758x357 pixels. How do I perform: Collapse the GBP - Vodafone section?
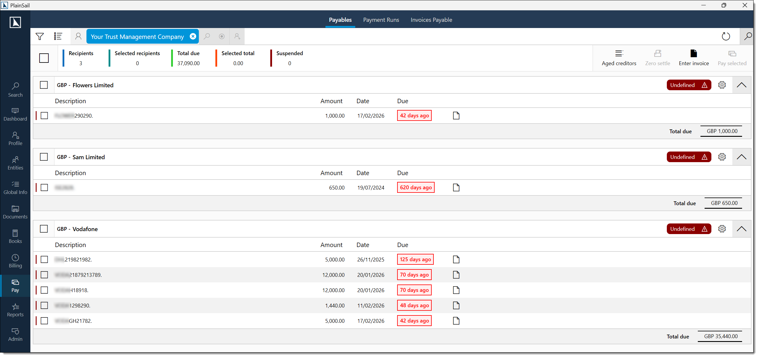tap(741, 228)
